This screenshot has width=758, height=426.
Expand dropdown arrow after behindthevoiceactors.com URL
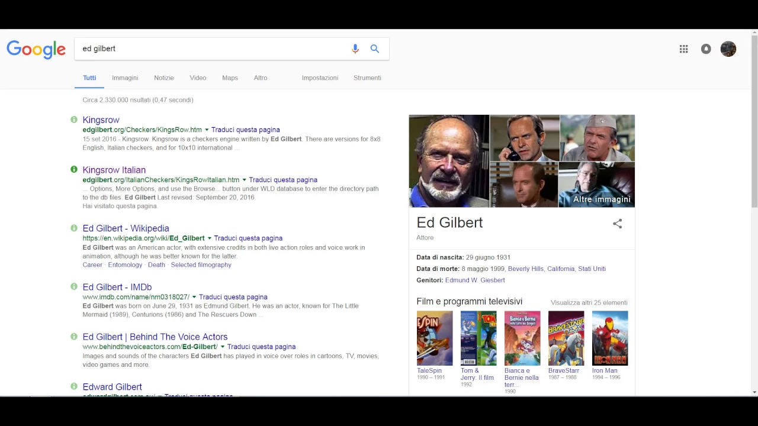click(223, 347)
